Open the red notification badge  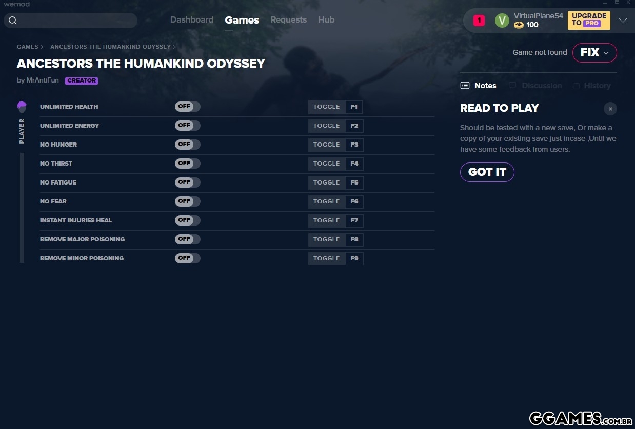point(479,21)
